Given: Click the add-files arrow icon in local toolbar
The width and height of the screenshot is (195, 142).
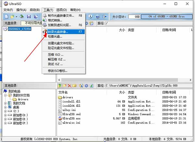Looking at the screenshot, I should click(81, 86).
